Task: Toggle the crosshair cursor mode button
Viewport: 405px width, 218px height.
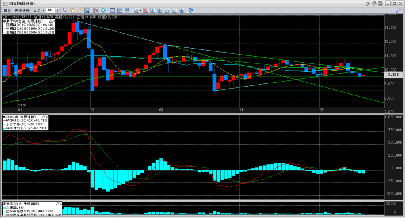Action: coord(96,11)
